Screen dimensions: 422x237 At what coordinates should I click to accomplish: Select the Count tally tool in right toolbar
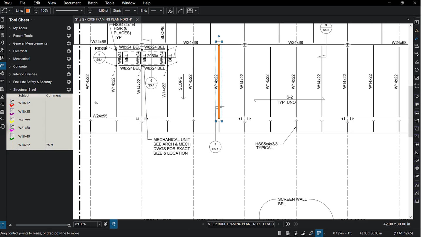[x=416, y=176]
